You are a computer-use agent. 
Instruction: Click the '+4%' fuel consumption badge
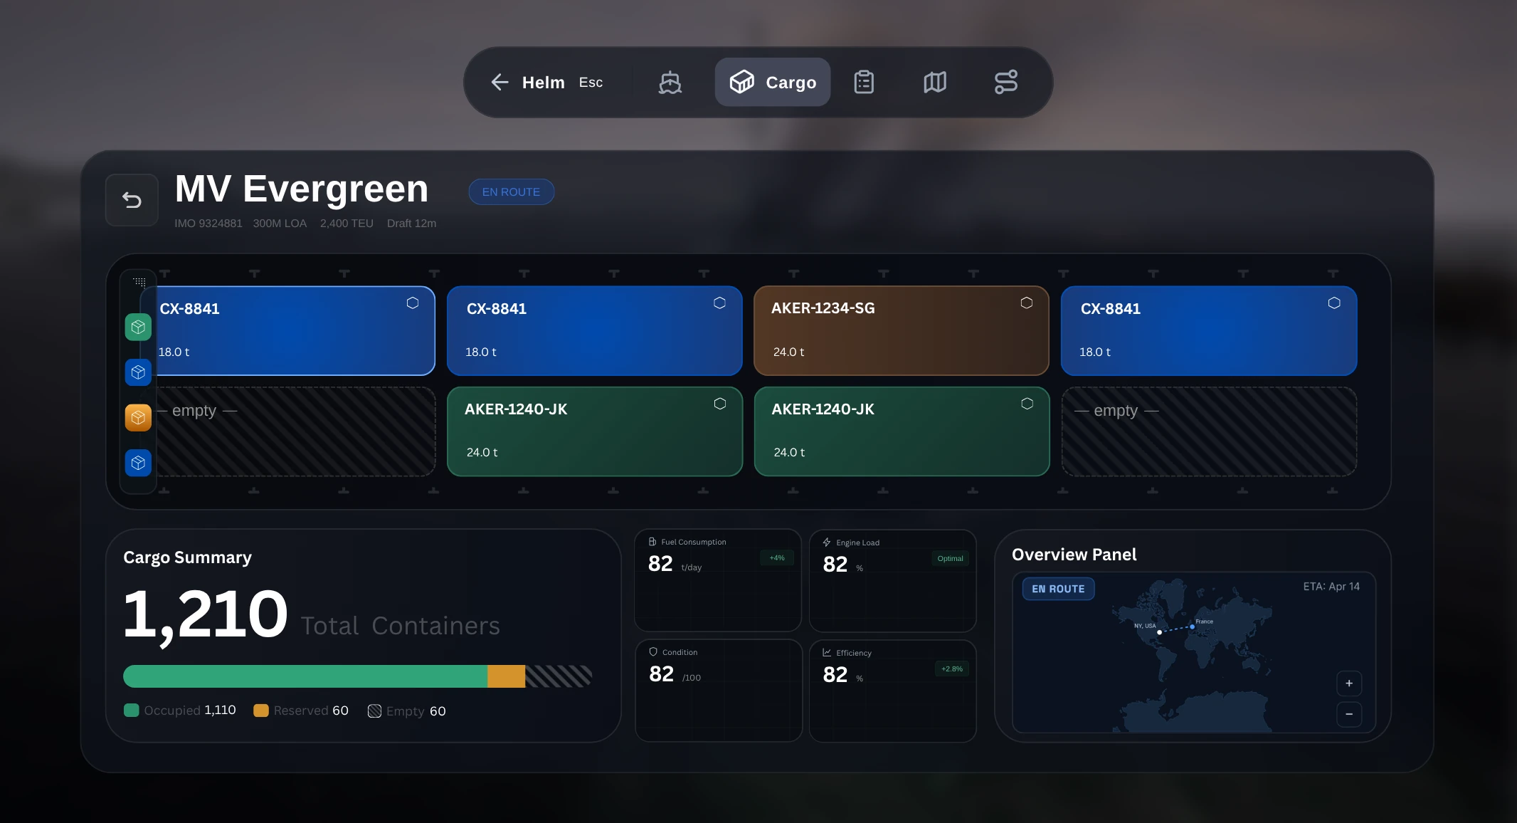click(x=777, y=558)
